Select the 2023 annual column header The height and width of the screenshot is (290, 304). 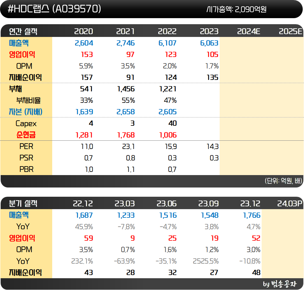click(209, 31)
